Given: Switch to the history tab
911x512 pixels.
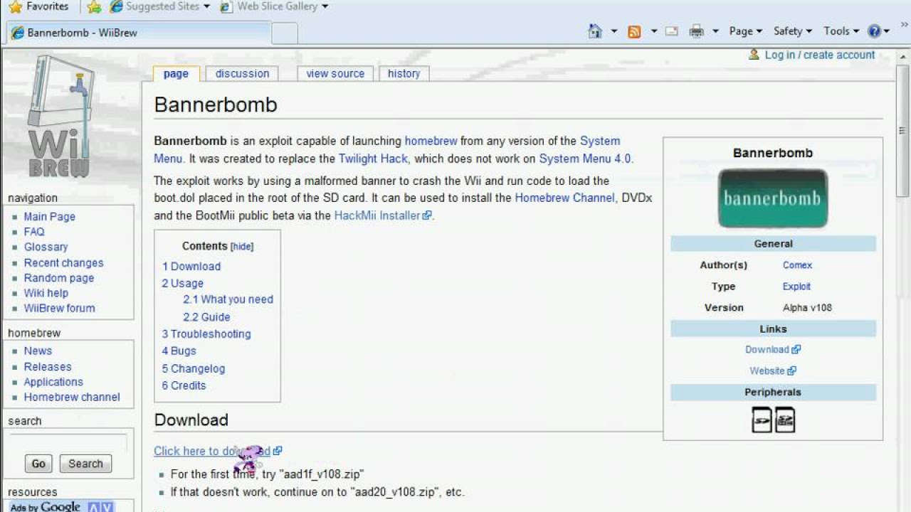Looking at the screenshot, I should click(404, 73).
